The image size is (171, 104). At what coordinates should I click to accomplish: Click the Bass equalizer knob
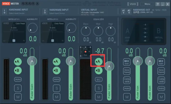[86, 31]
